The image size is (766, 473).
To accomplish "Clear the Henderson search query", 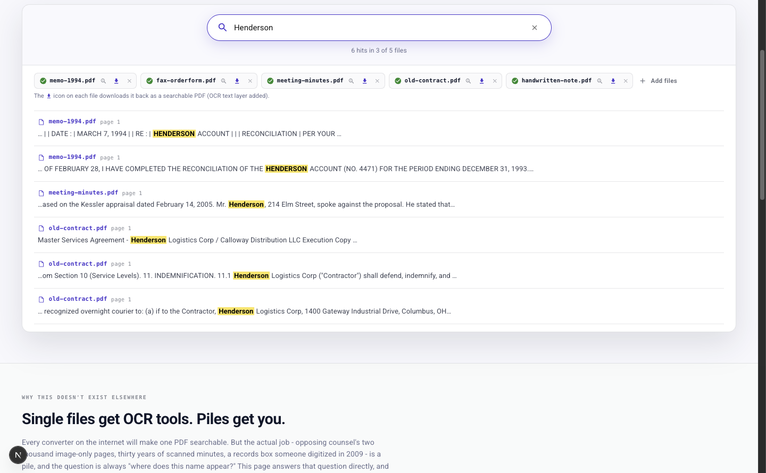I will (535, 28).
